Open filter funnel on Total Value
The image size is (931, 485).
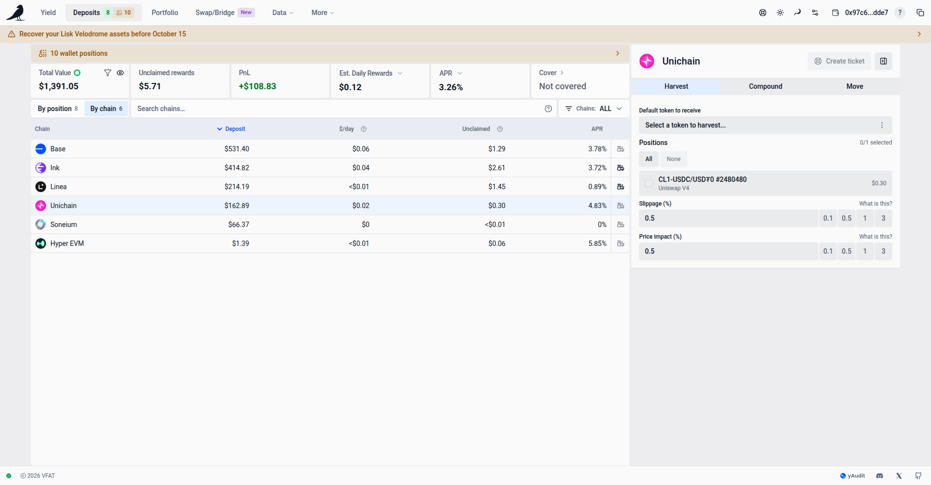tap(108, 73)
